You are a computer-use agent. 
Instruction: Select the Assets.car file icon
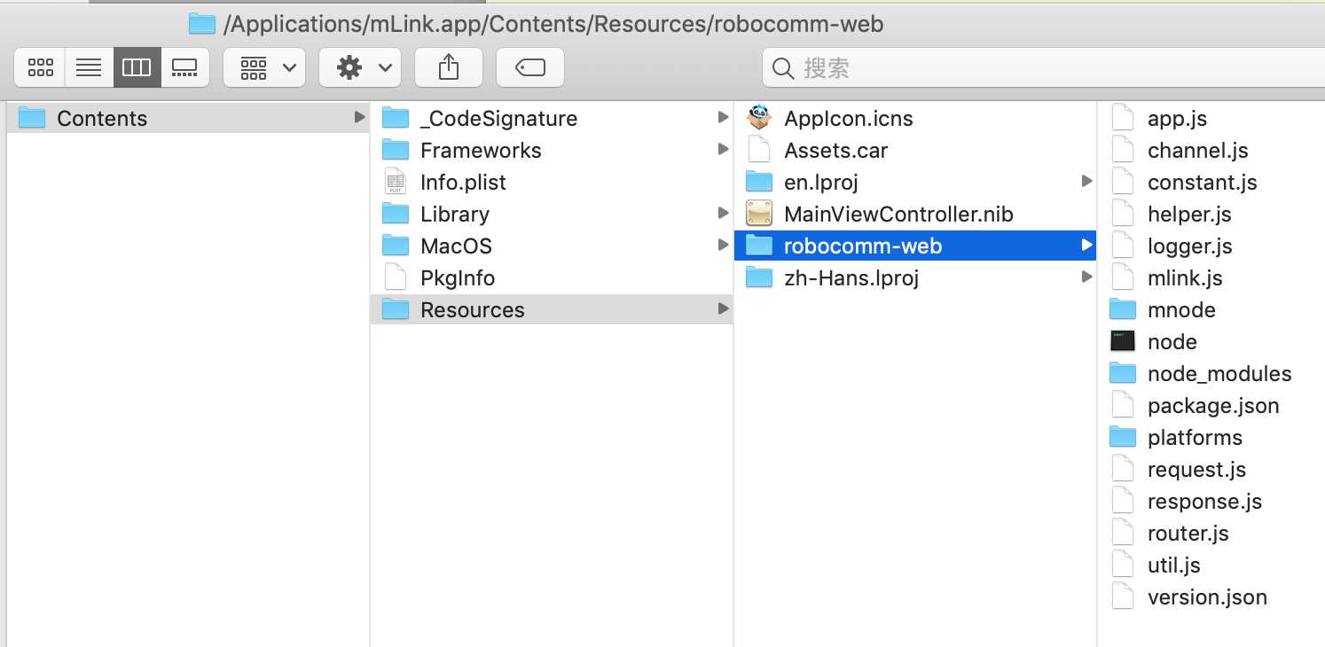[759, 150]
